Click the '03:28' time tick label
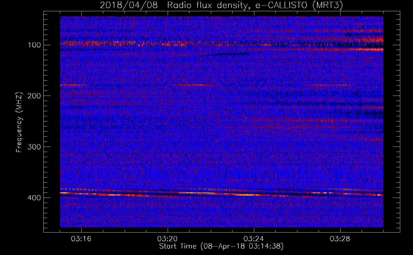 point(340,239)
